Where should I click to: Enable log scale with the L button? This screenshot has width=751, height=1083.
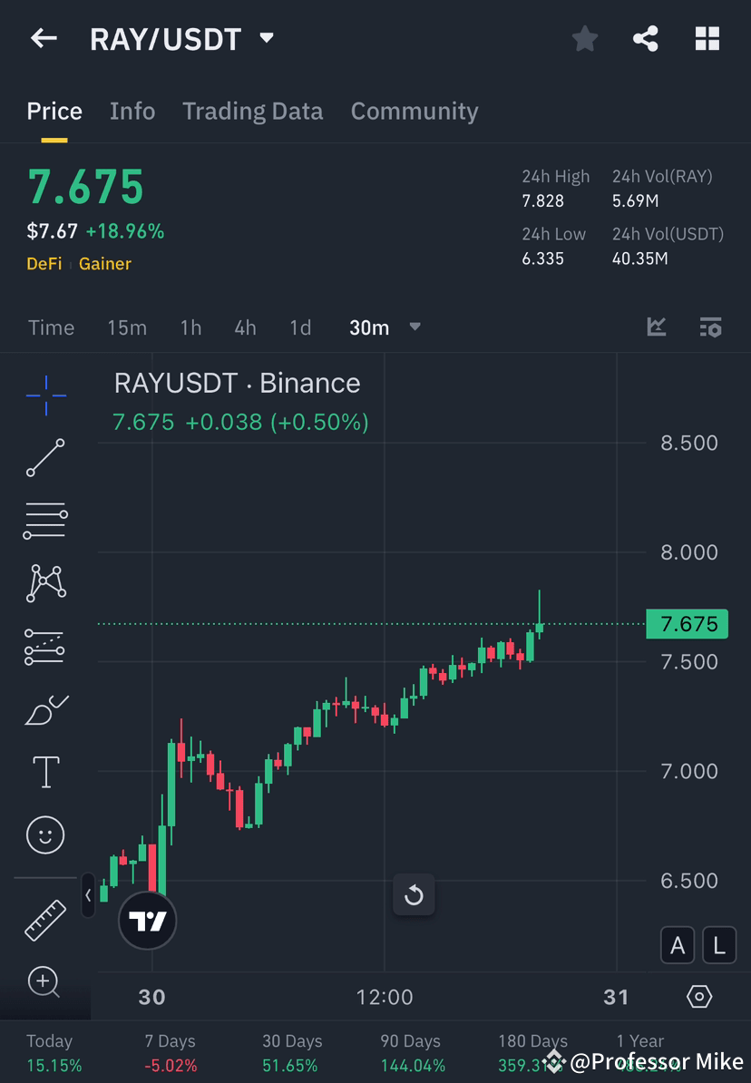click(x=718, y=945)
